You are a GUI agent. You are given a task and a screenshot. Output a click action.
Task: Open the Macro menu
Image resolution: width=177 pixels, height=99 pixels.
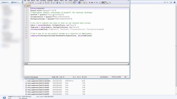click(x=62, y=1)
